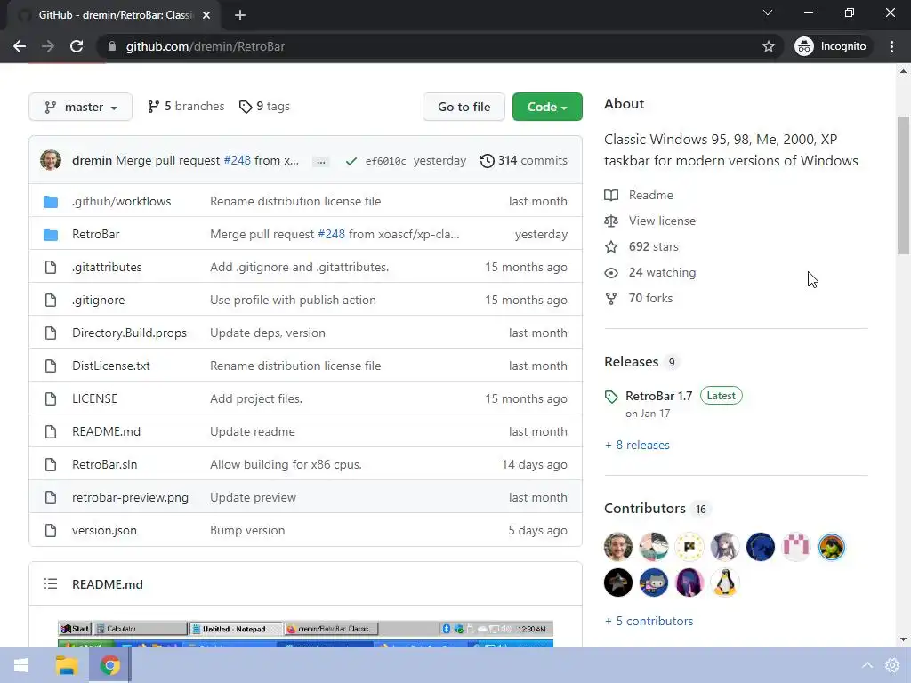The width and height of the screenshot is (911, 683).
Task: Close the RetroBar GitHub tab
Action: click(206, 15)
